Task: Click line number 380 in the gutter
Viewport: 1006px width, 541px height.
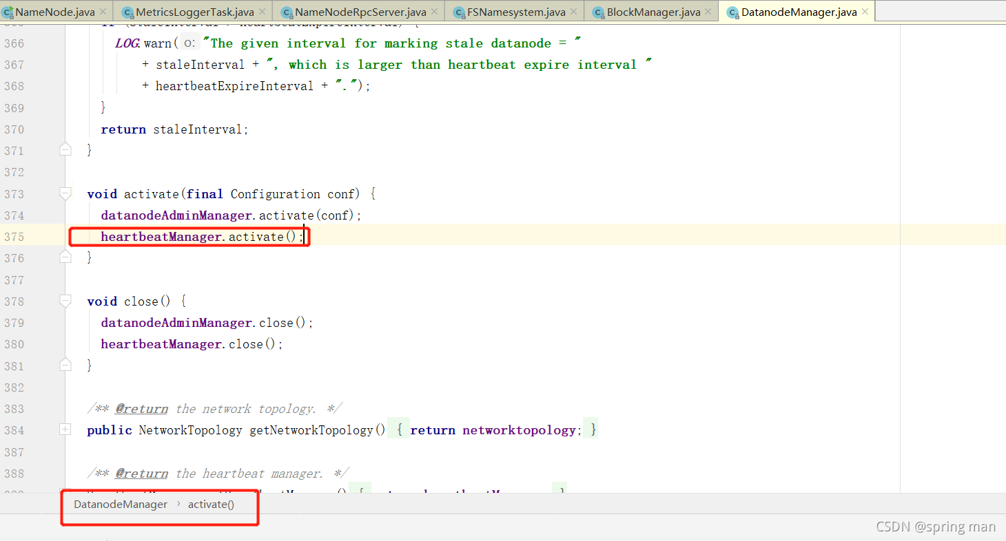Action: click(14, 344)
